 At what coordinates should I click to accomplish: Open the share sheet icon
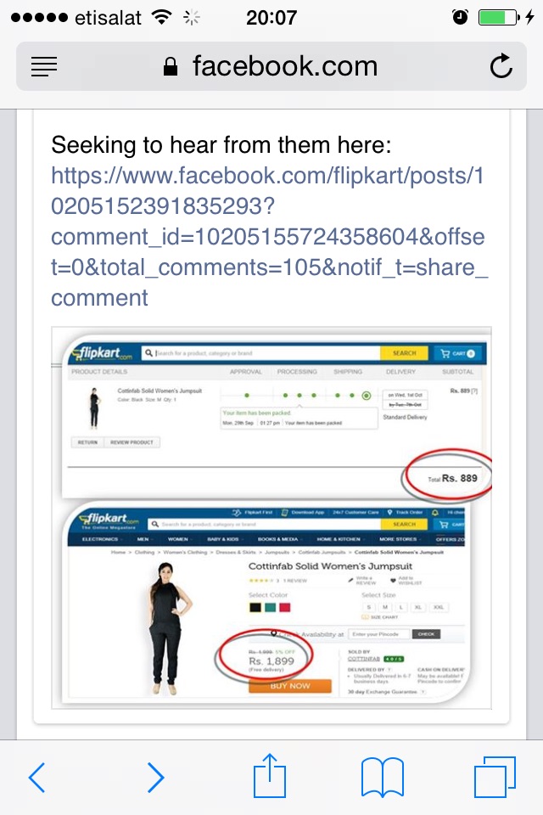point(270,774)
